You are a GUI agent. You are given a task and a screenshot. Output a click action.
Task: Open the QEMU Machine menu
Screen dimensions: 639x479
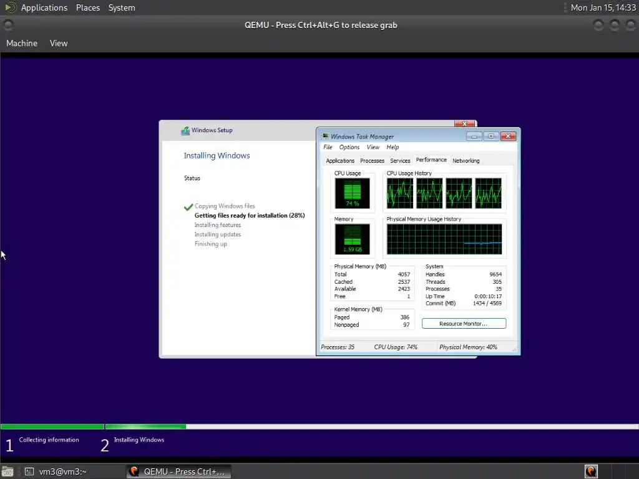point(22,43)
